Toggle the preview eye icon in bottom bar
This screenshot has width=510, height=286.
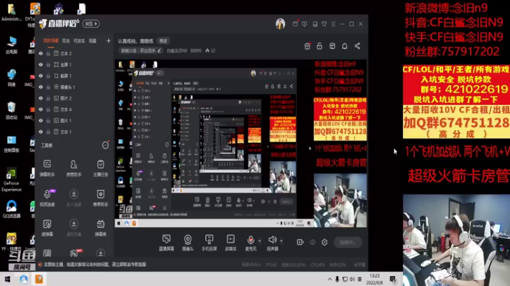click(312, 242)
